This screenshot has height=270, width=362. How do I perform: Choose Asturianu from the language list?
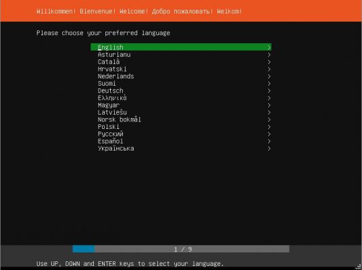[181, 55]
